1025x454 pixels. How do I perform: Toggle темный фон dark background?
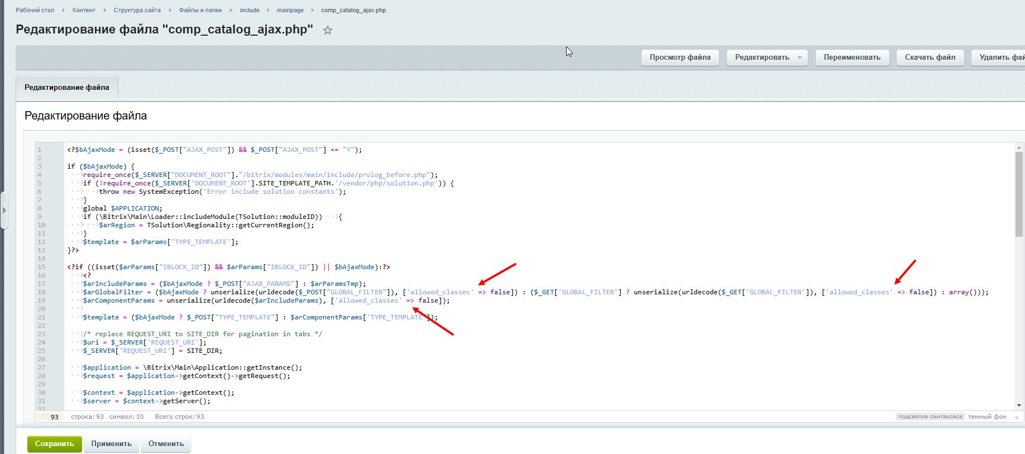coord(987,417)
